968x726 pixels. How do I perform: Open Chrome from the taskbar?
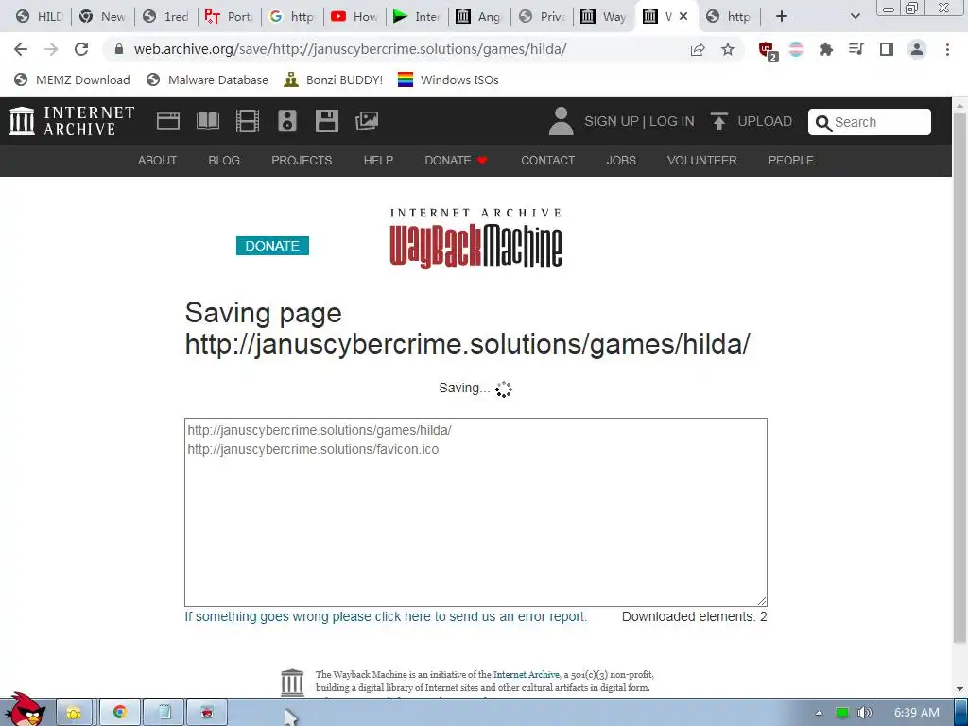119,713
